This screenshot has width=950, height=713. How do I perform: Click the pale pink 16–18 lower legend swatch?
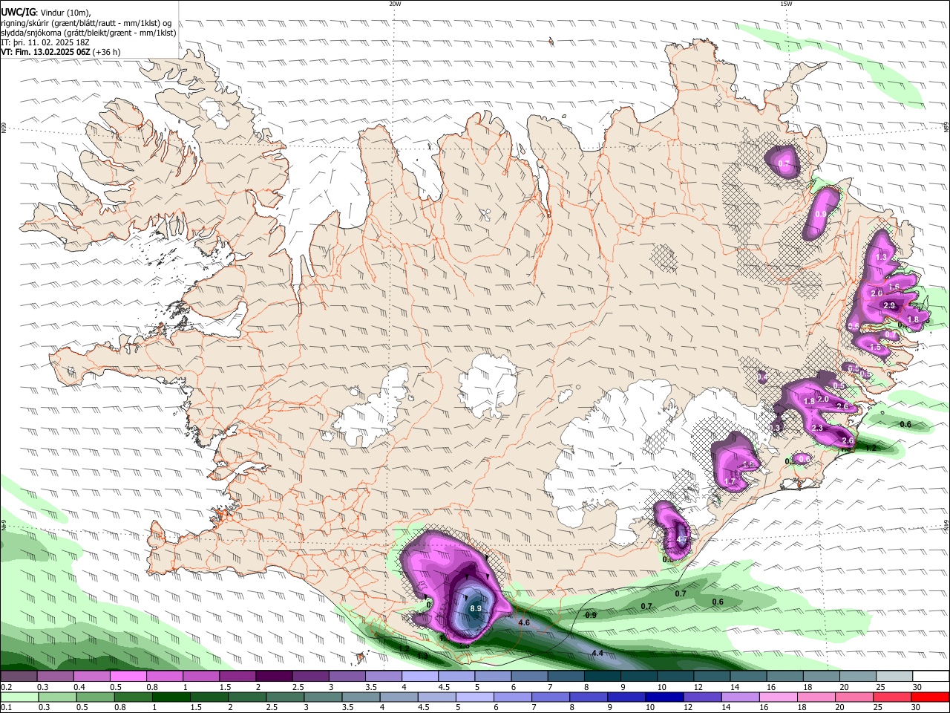pyautogui.click(x=777, y=697)
